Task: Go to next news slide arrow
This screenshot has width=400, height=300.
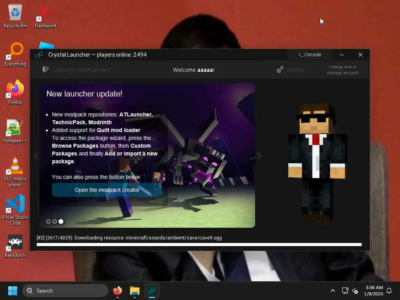Action: 259,155
